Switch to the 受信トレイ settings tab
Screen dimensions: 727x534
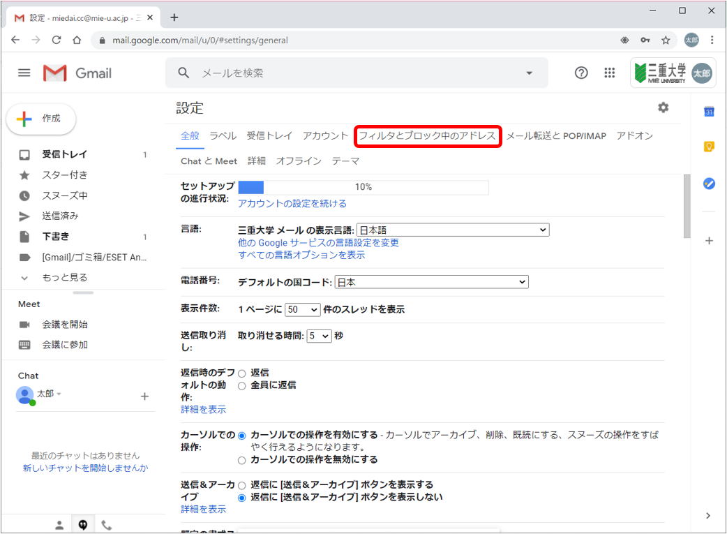269,136
